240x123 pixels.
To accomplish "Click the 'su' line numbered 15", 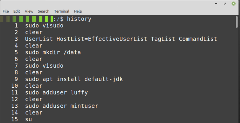I will (29, 119).
